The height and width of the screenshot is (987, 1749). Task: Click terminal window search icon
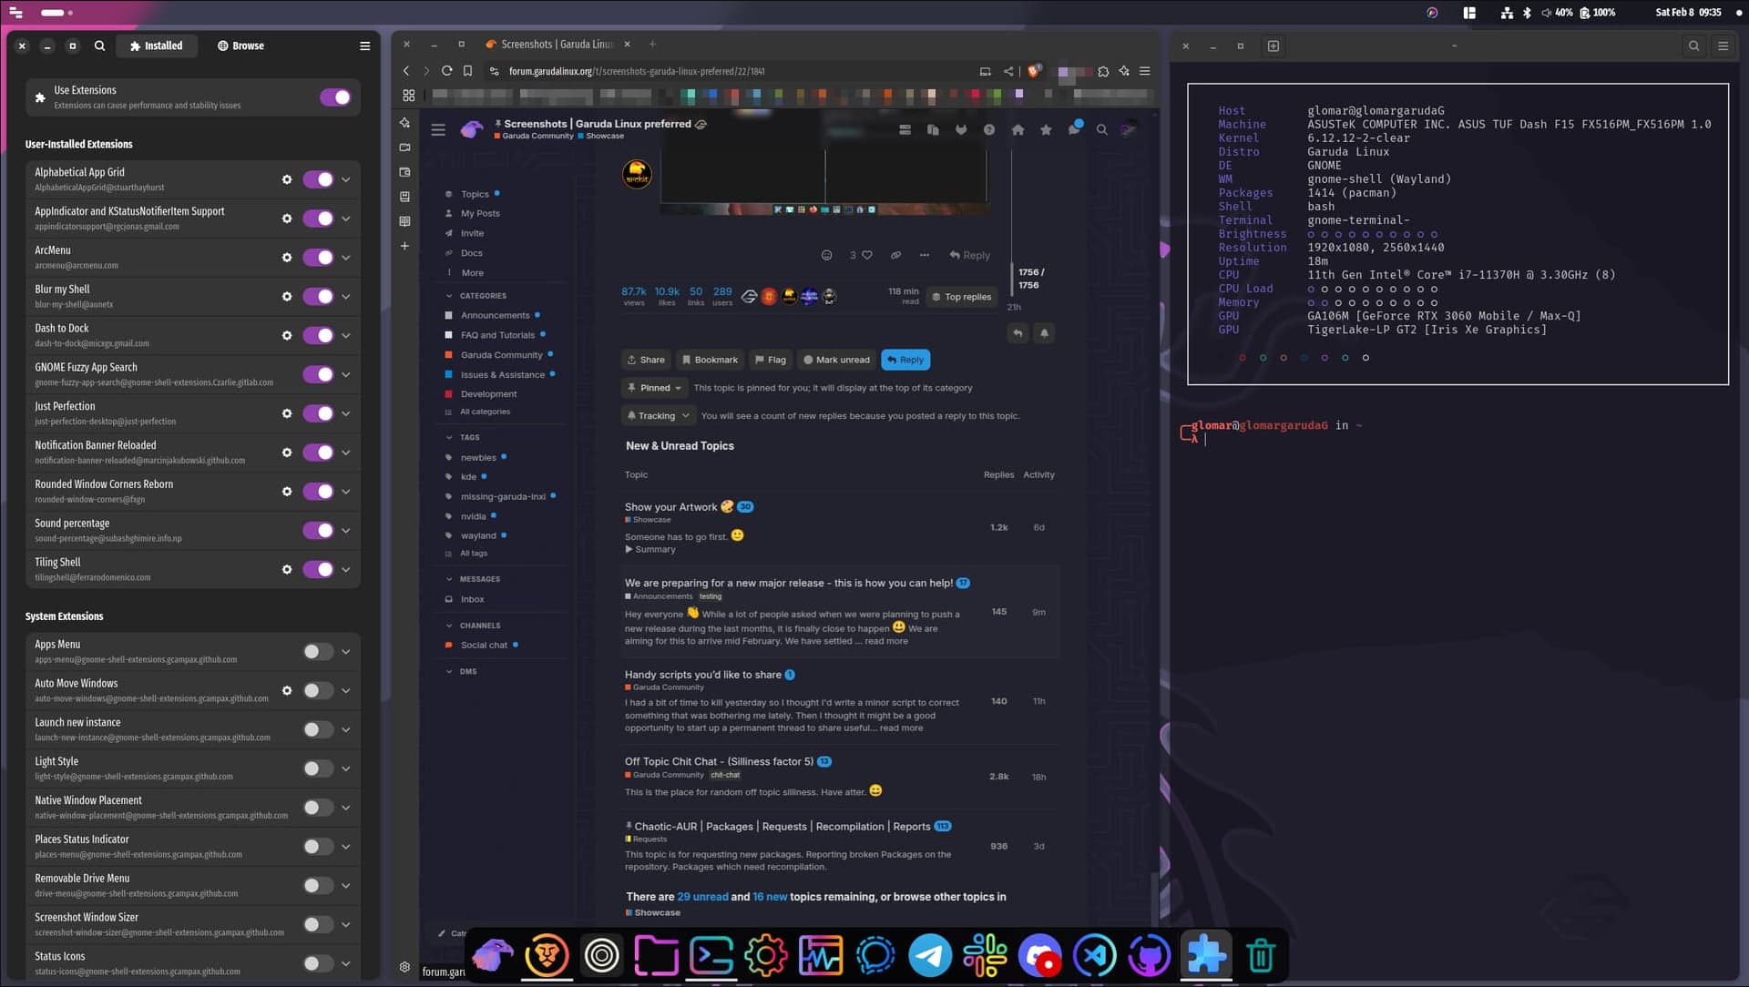[x=1693, y=46]
